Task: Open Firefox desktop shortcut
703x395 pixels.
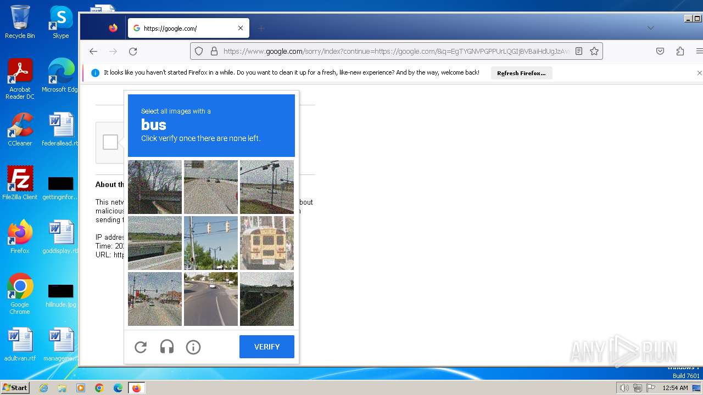Action: click(20, 237)
